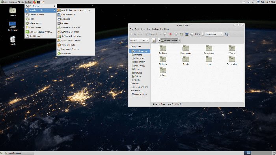Select Downloads in Places sidebar
The image size is (276, 155).
click(x=140, y=66)
